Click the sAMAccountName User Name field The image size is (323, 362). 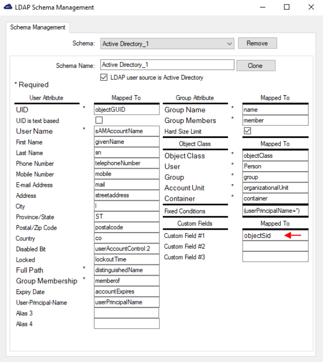[126, 131]
